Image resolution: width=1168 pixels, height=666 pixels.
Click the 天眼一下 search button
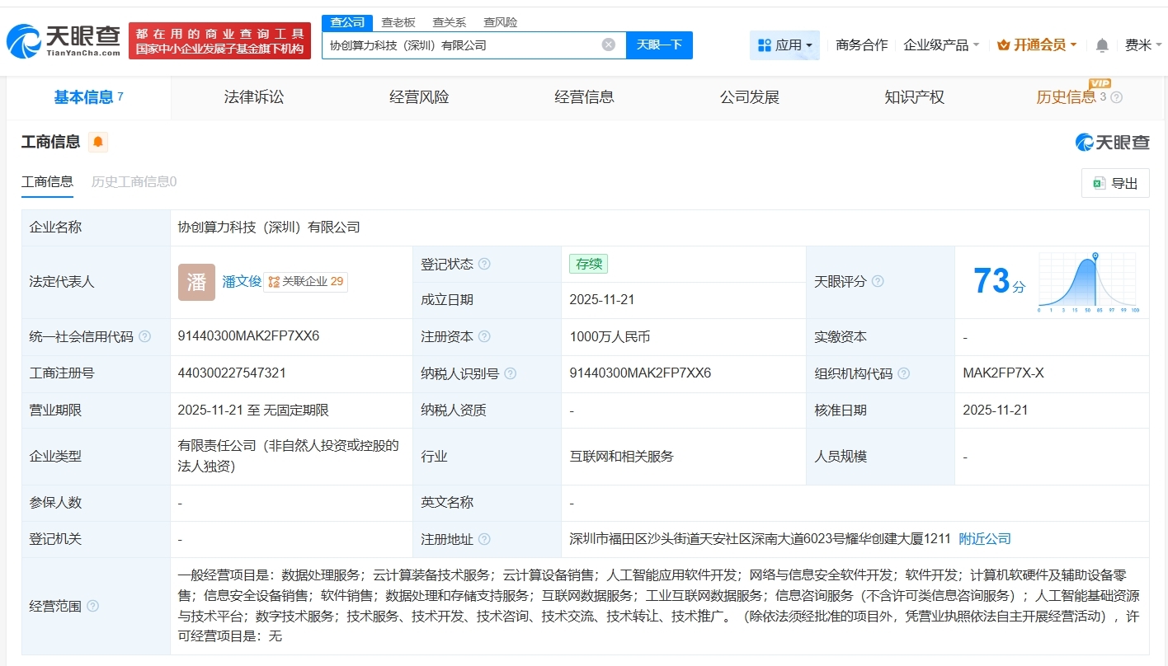659,45
